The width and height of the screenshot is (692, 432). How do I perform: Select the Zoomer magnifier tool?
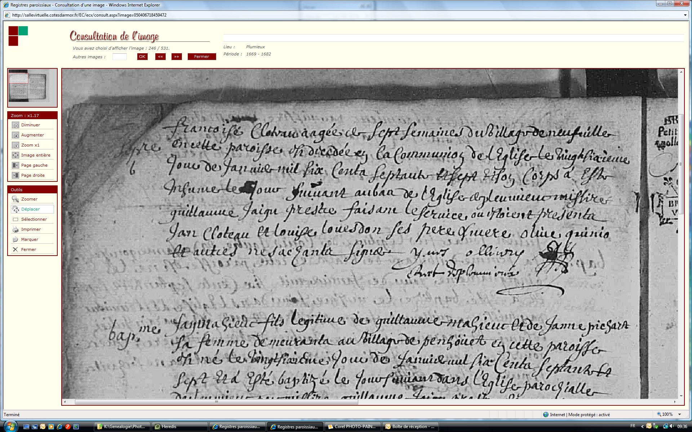[15, 199]
